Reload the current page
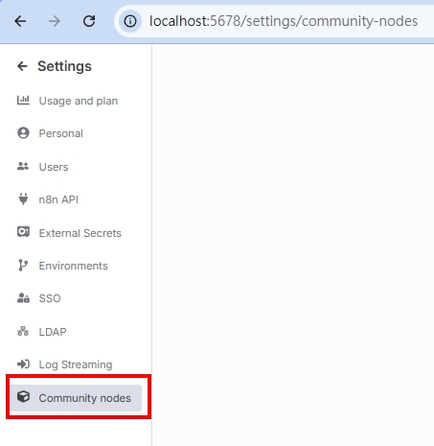 pos(89,21)
